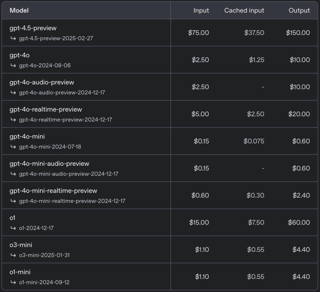320x292 pixels.
Task: Click the arrow icon beside gpt-4o-2024-08-06
Action: (x=13, y=66)
